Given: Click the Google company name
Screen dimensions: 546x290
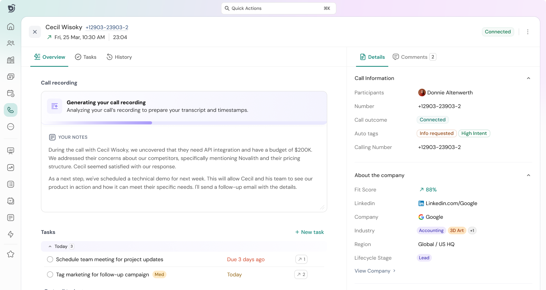Looking at the screenshot, I should 435,217.
